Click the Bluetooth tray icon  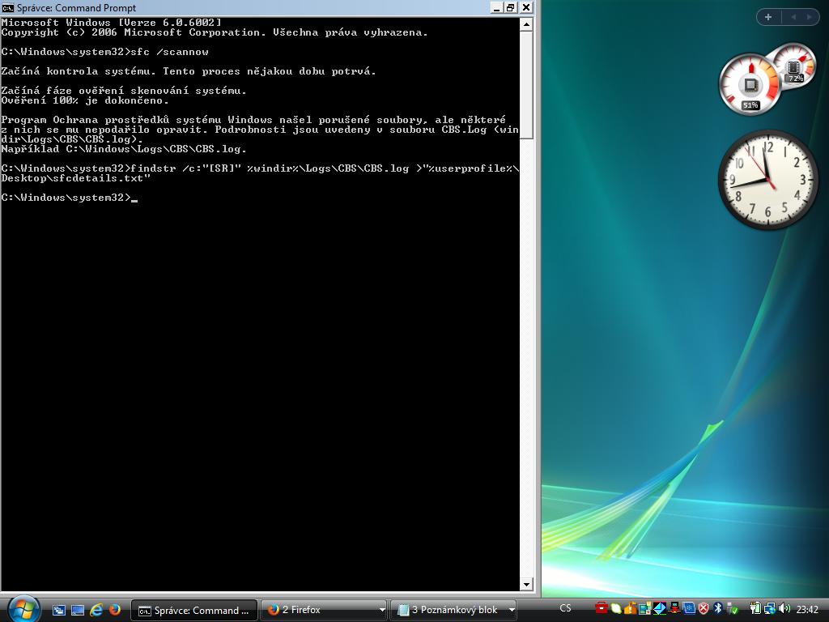(717, 609)
